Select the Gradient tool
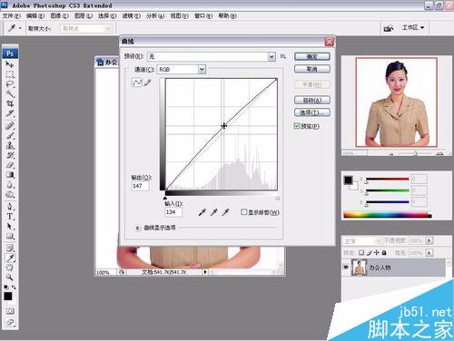Viewport: 454px width, 341px height. point(10,175)
